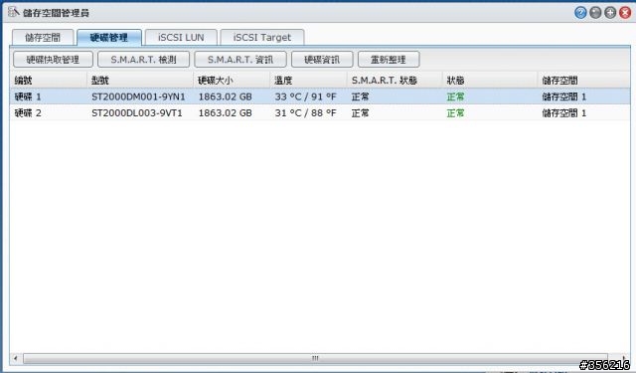636x373 pixels.
Task: Click temperature 33 °C / 91 °F
Action: point(305,96)
